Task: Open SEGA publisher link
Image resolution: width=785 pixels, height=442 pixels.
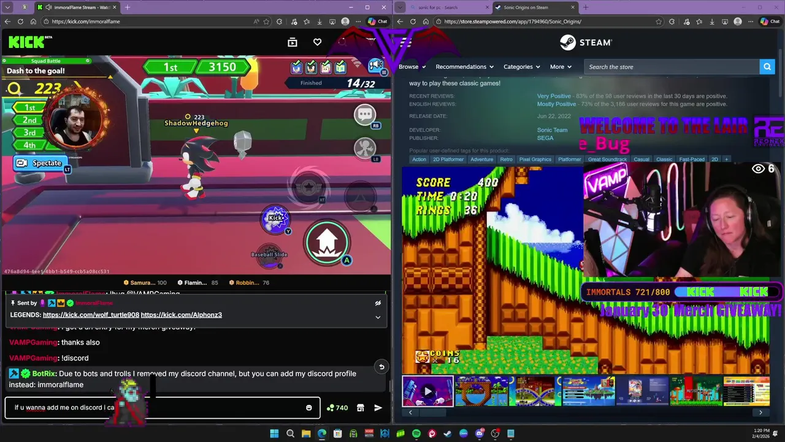Action: coord(545,138)
